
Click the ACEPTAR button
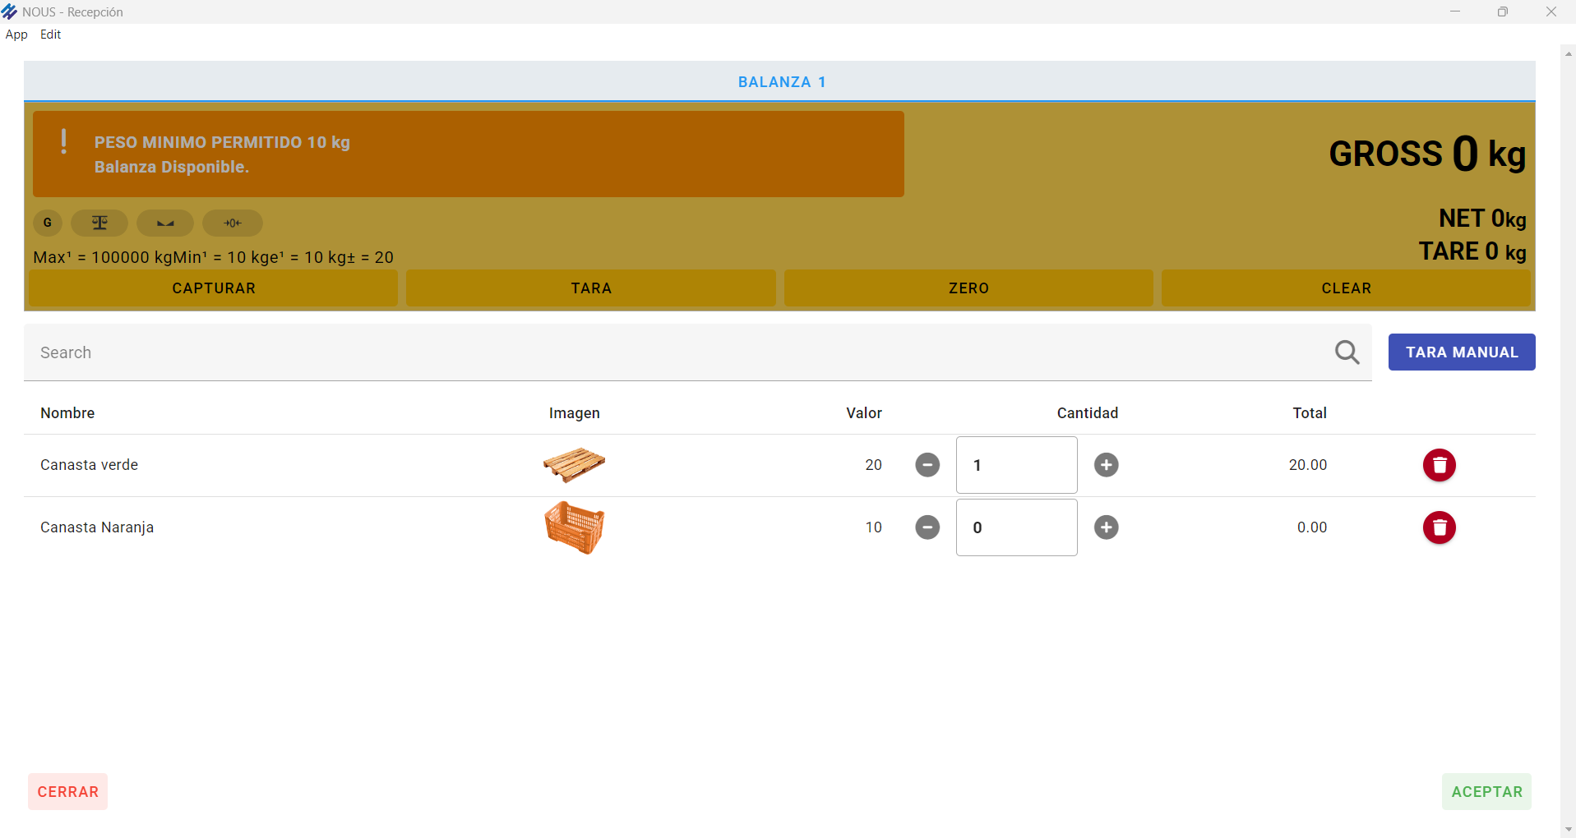(x=1486, y=792)
